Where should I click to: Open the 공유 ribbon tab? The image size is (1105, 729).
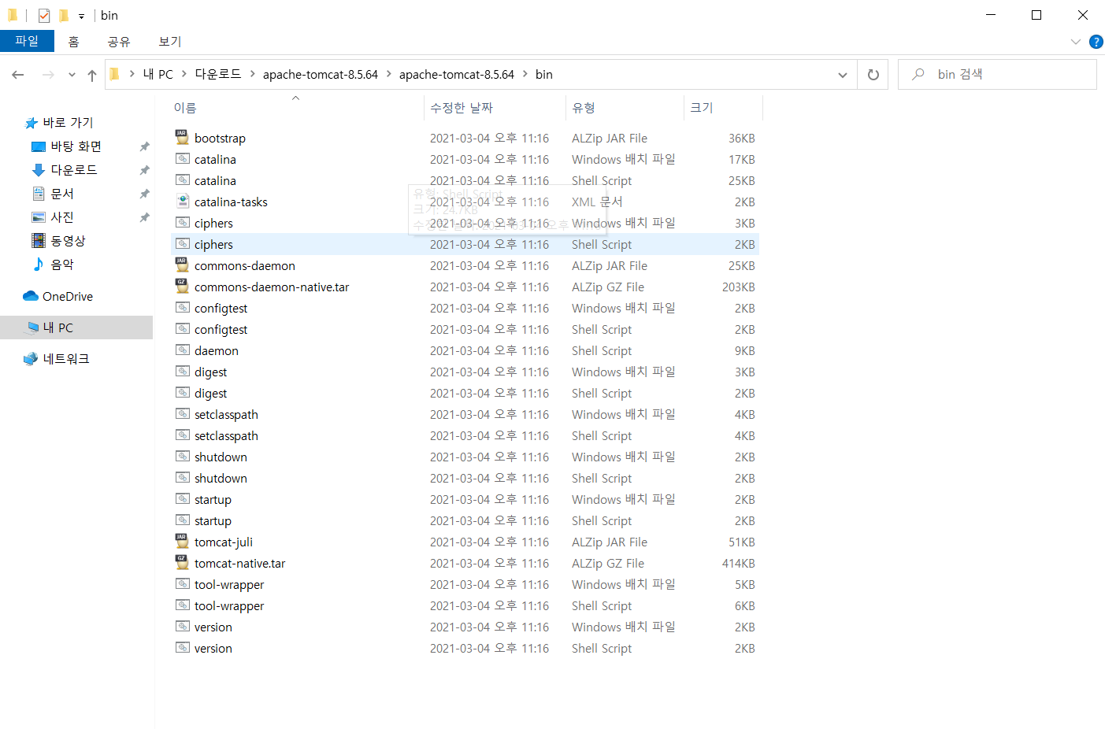(119, 41)
